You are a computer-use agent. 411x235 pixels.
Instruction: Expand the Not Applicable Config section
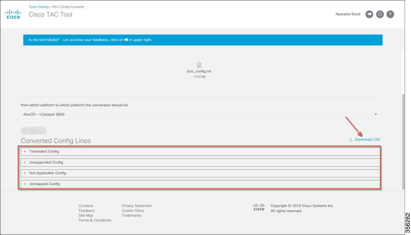coord(201,173)
